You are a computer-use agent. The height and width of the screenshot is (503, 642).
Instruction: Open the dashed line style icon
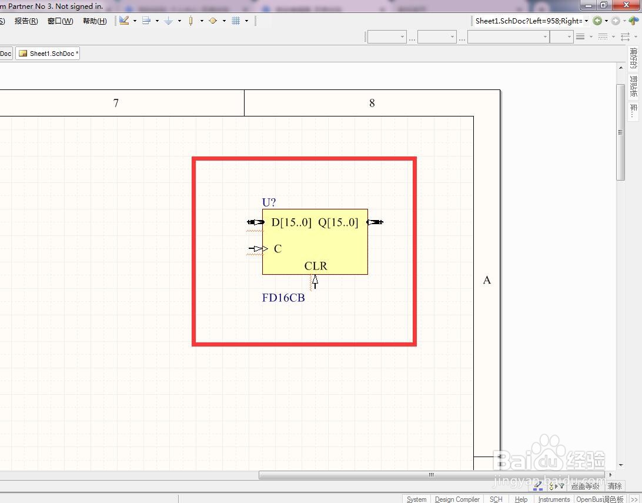(x=603, y=37)
